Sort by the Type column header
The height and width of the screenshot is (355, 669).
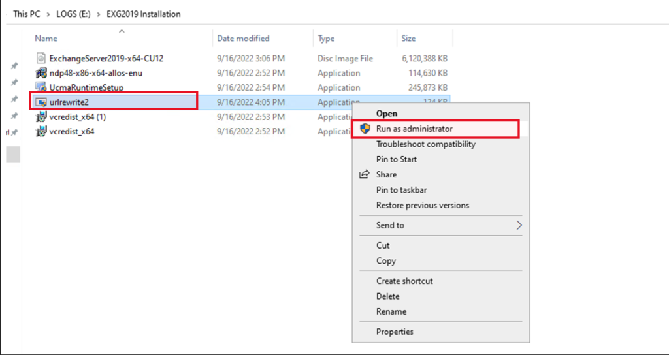tap(326, 39)
